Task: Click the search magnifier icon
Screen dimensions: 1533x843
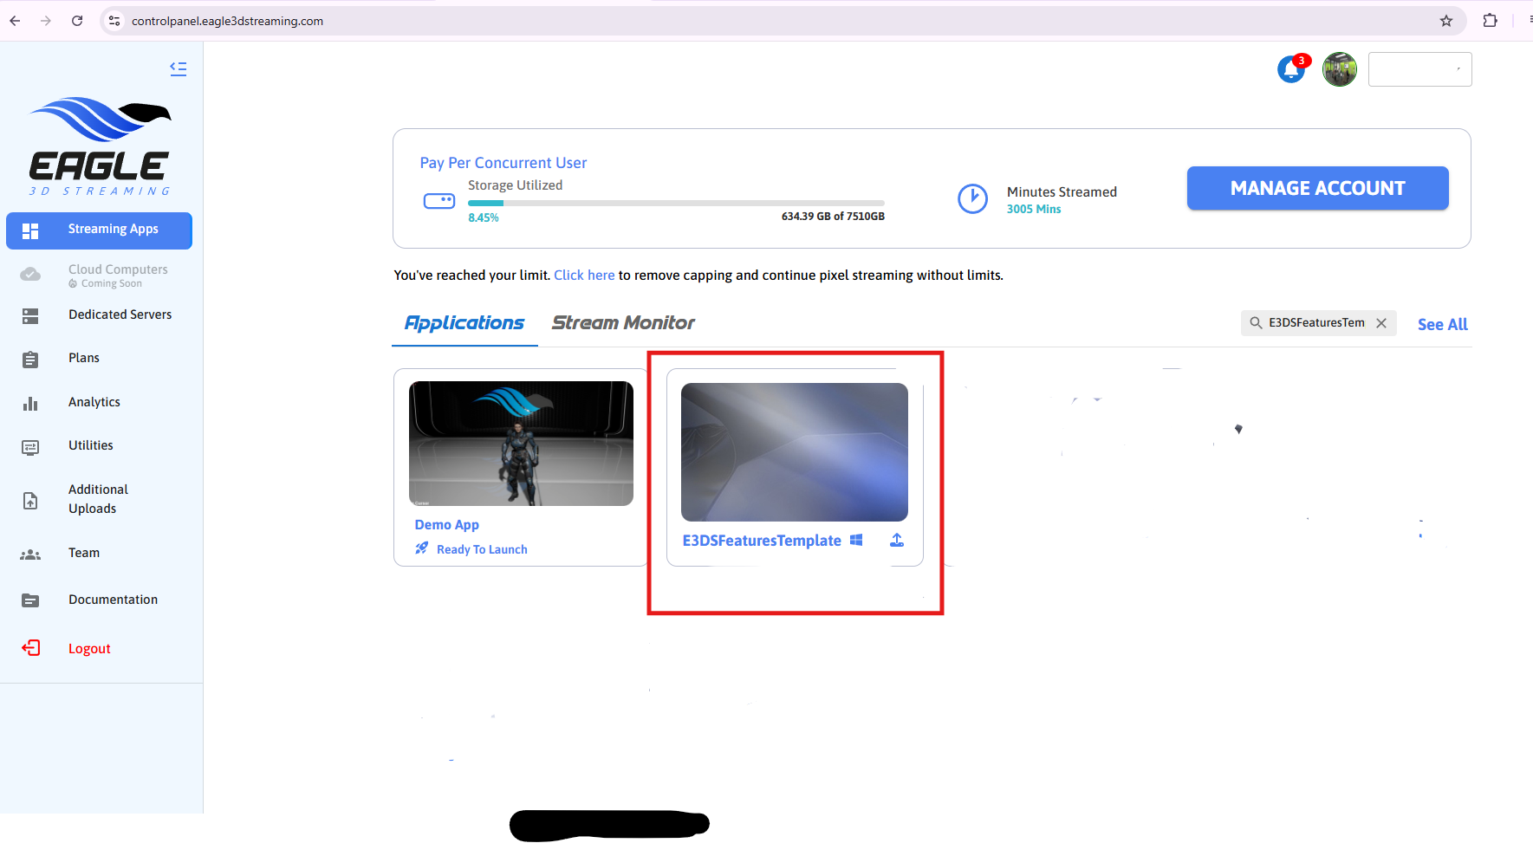Action: pos(1256,323)
